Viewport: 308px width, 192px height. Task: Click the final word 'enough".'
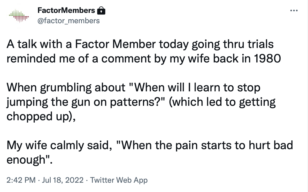click(30, 160)
